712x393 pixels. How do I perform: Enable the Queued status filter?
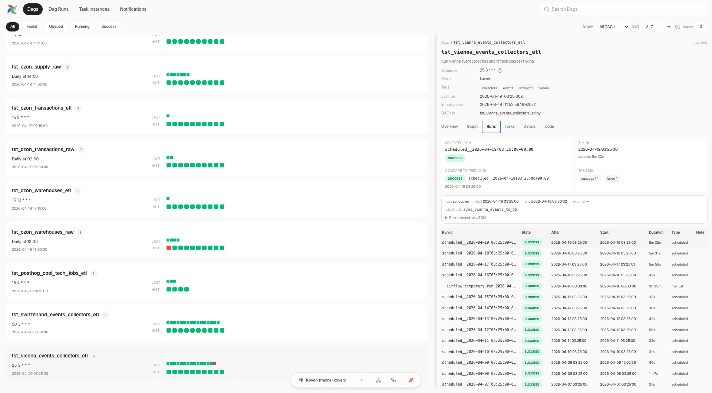(56, 27)
